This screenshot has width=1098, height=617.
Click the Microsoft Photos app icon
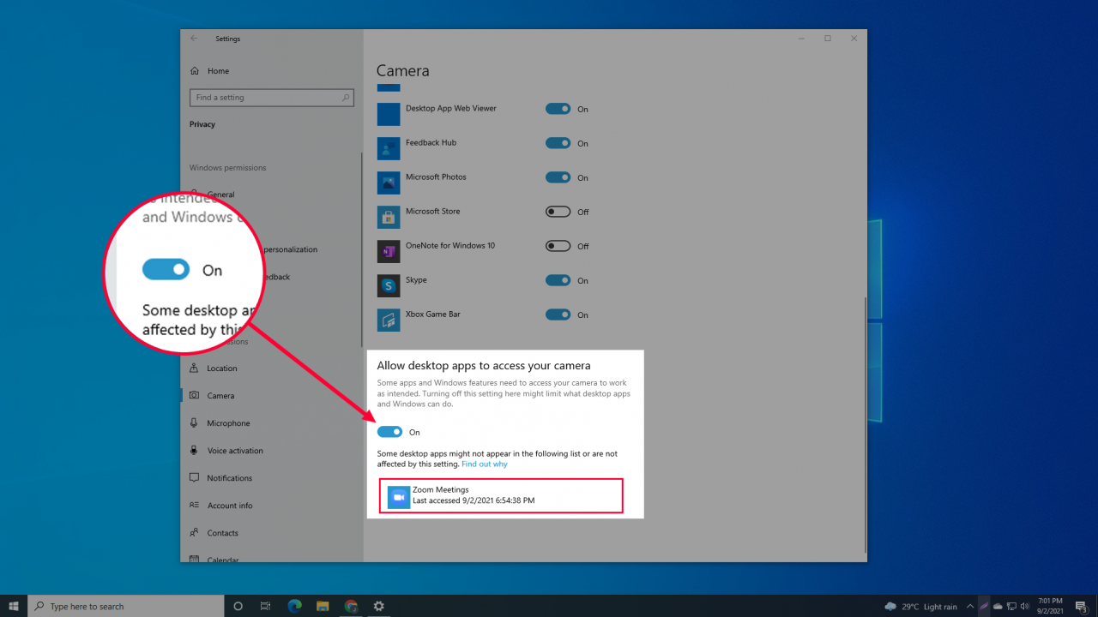[x=388, y=182]
